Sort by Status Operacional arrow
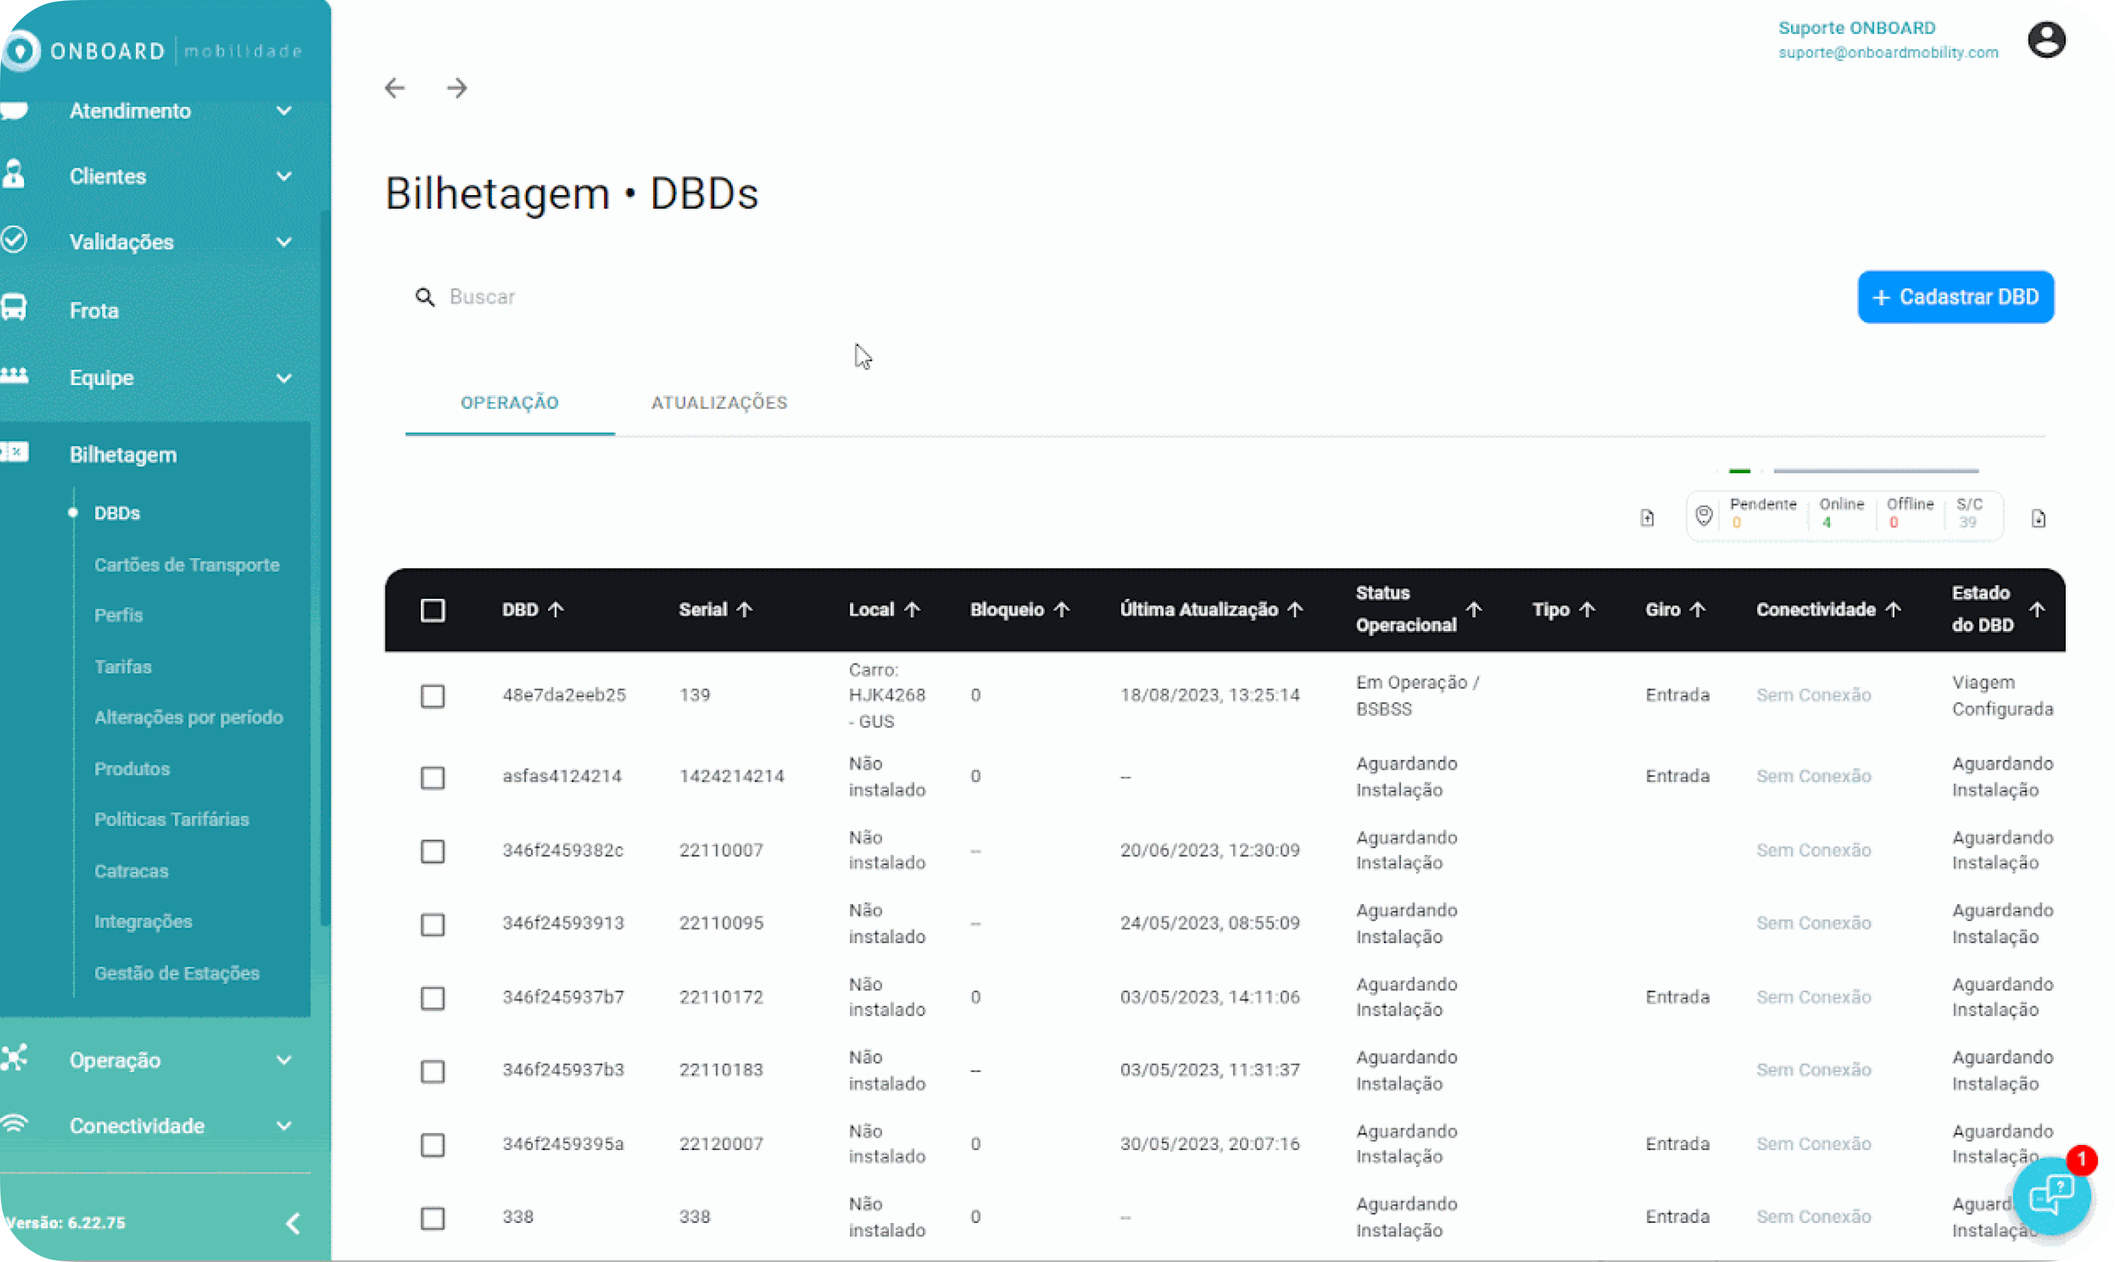Image resolution: width=2115 pixels, height=1262 pixels. pyautogui.click(x=1474, y=610)
